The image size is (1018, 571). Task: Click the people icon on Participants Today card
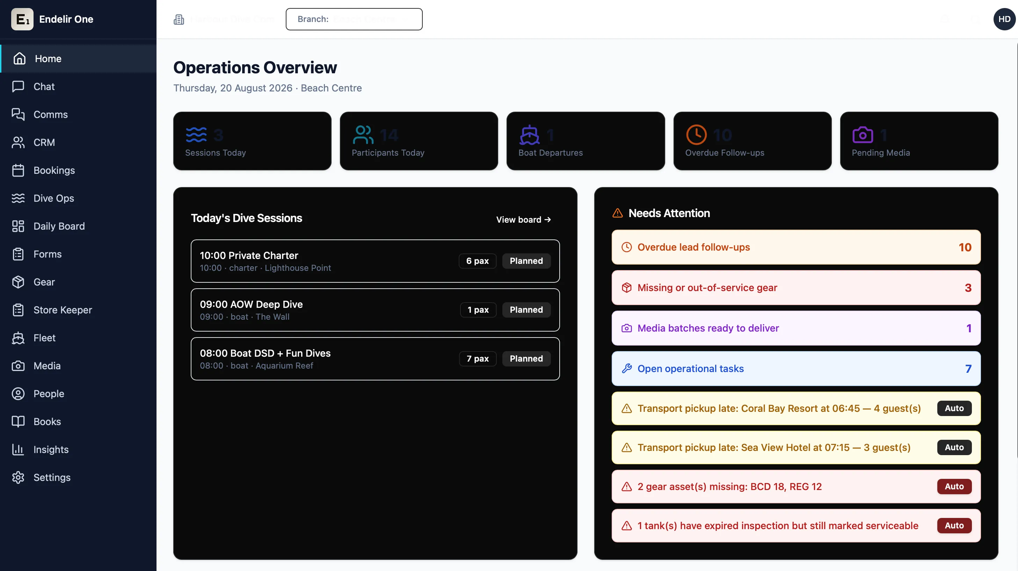[x=363, y=135]
